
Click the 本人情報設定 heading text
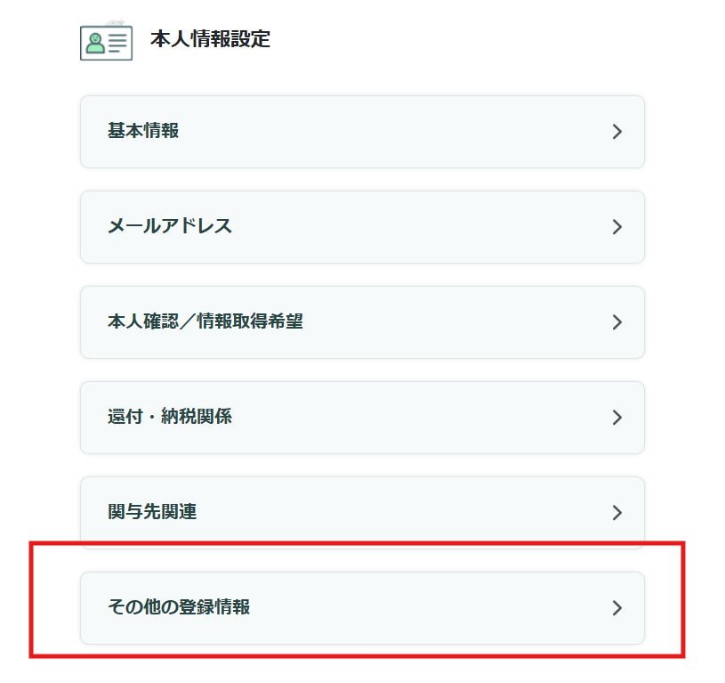click(x=210, y=39)
